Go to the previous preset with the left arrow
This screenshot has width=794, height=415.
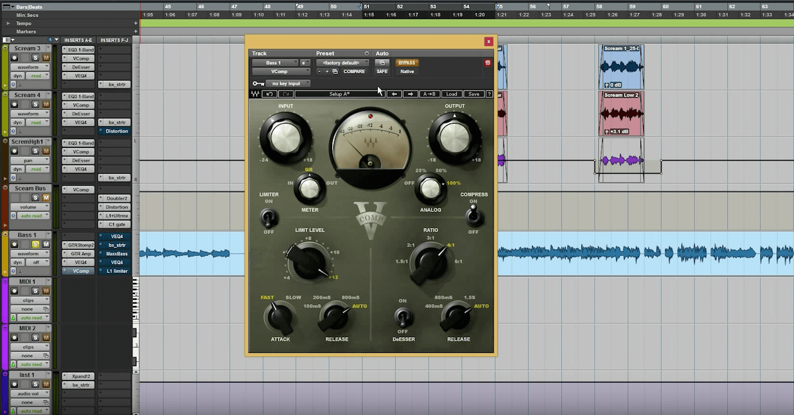tap(394, 94)
